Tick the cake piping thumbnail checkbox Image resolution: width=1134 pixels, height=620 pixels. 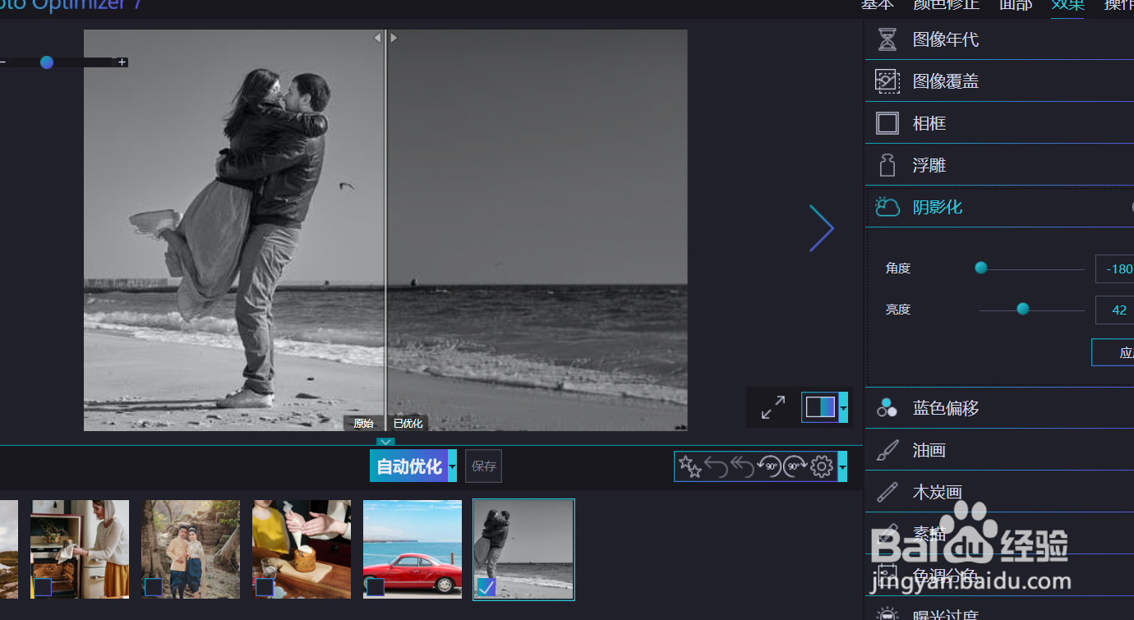(265, 586)
